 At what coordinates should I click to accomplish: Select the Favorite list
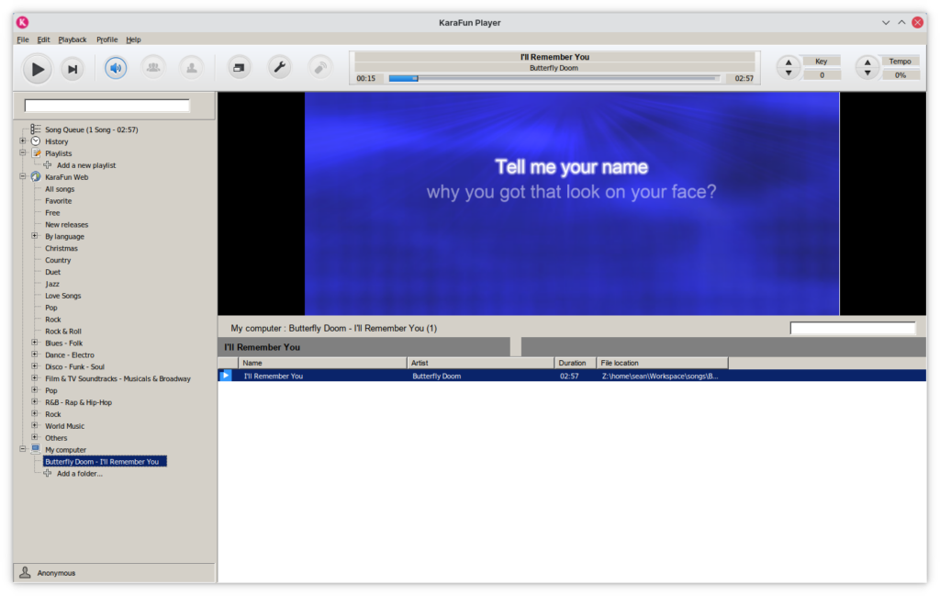point(58,201)
